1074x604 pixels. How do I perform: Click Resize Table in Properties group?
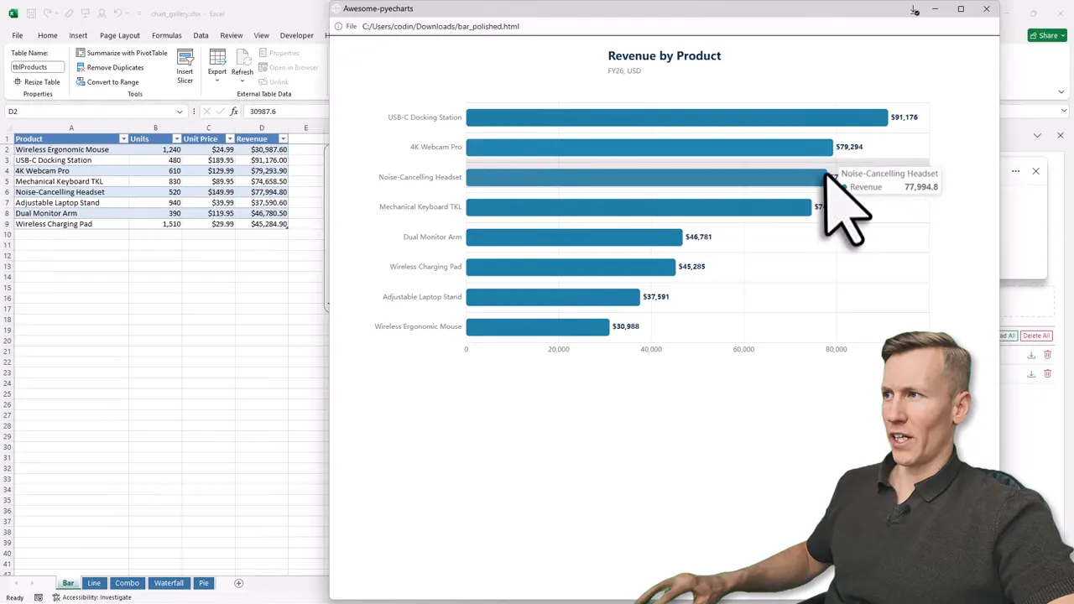(x=36, y=82)
